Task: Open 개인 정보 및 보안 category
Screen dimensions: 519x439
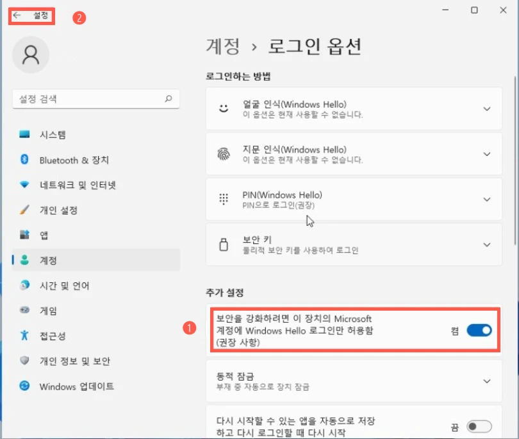Action: (96, 361)
